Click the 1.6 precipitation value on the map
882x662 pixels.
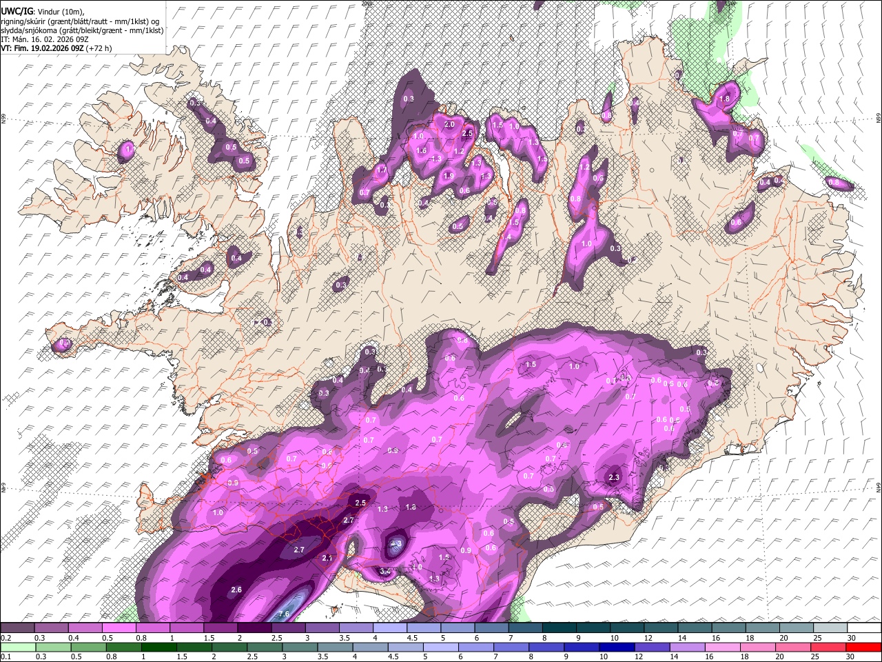422,150
